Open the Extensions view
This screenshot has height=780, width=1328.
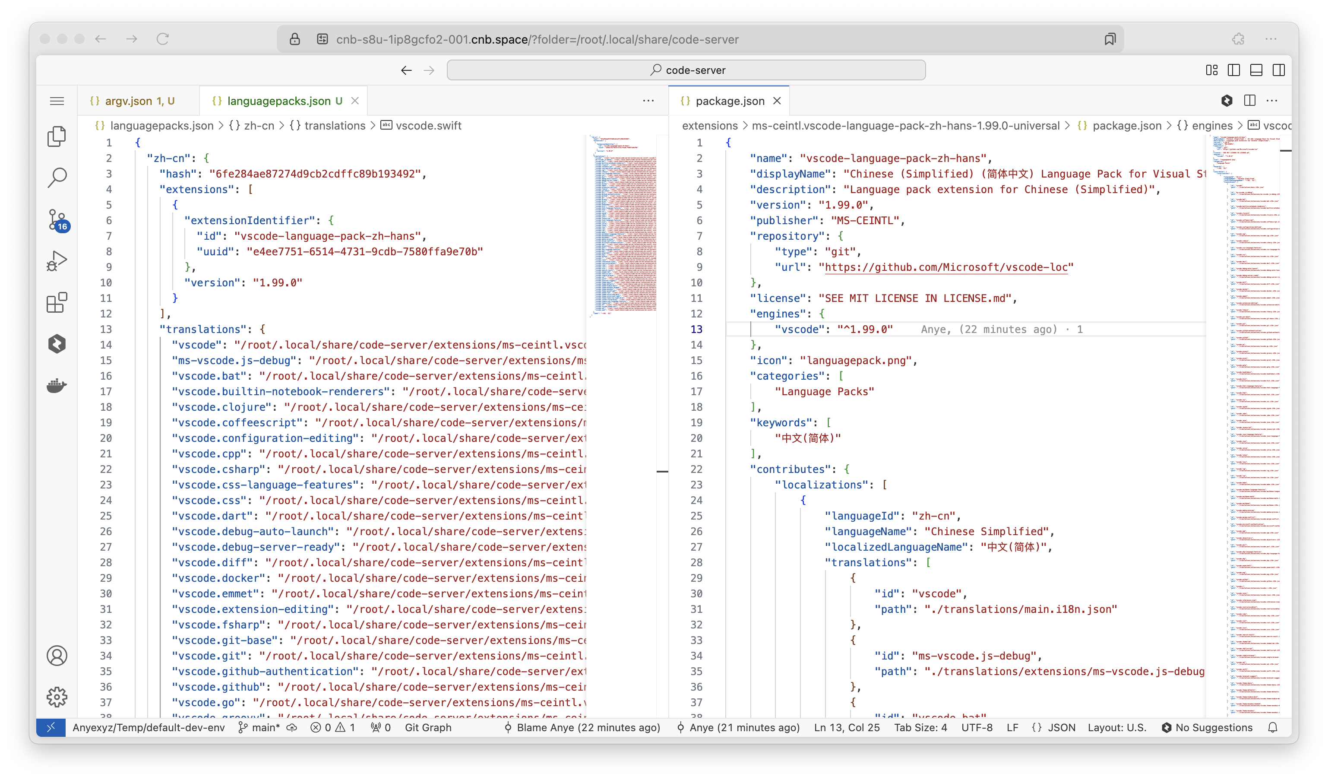click(x=57, y=302)
